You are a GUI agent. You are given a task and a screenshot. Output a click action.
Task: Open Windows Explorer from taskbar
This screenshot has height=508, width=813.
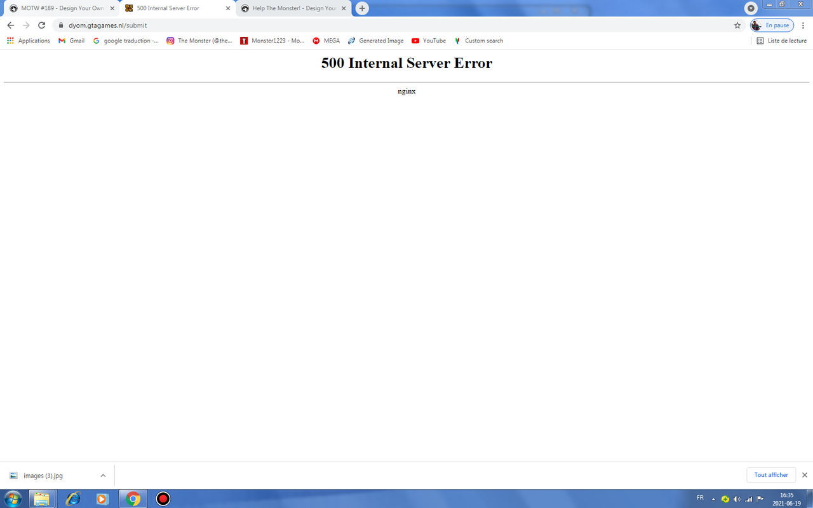tap(41, 498)
